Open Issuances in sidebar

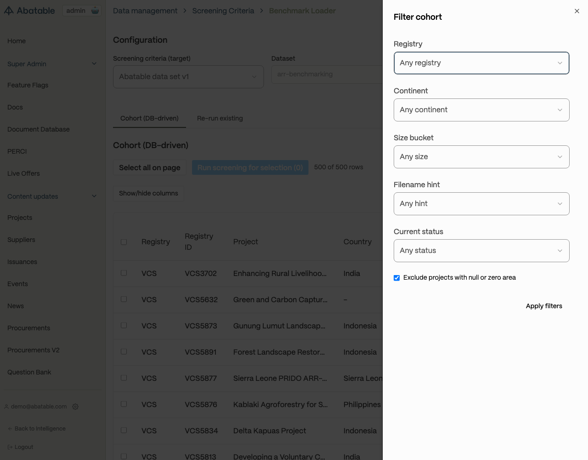coord(22,262)
